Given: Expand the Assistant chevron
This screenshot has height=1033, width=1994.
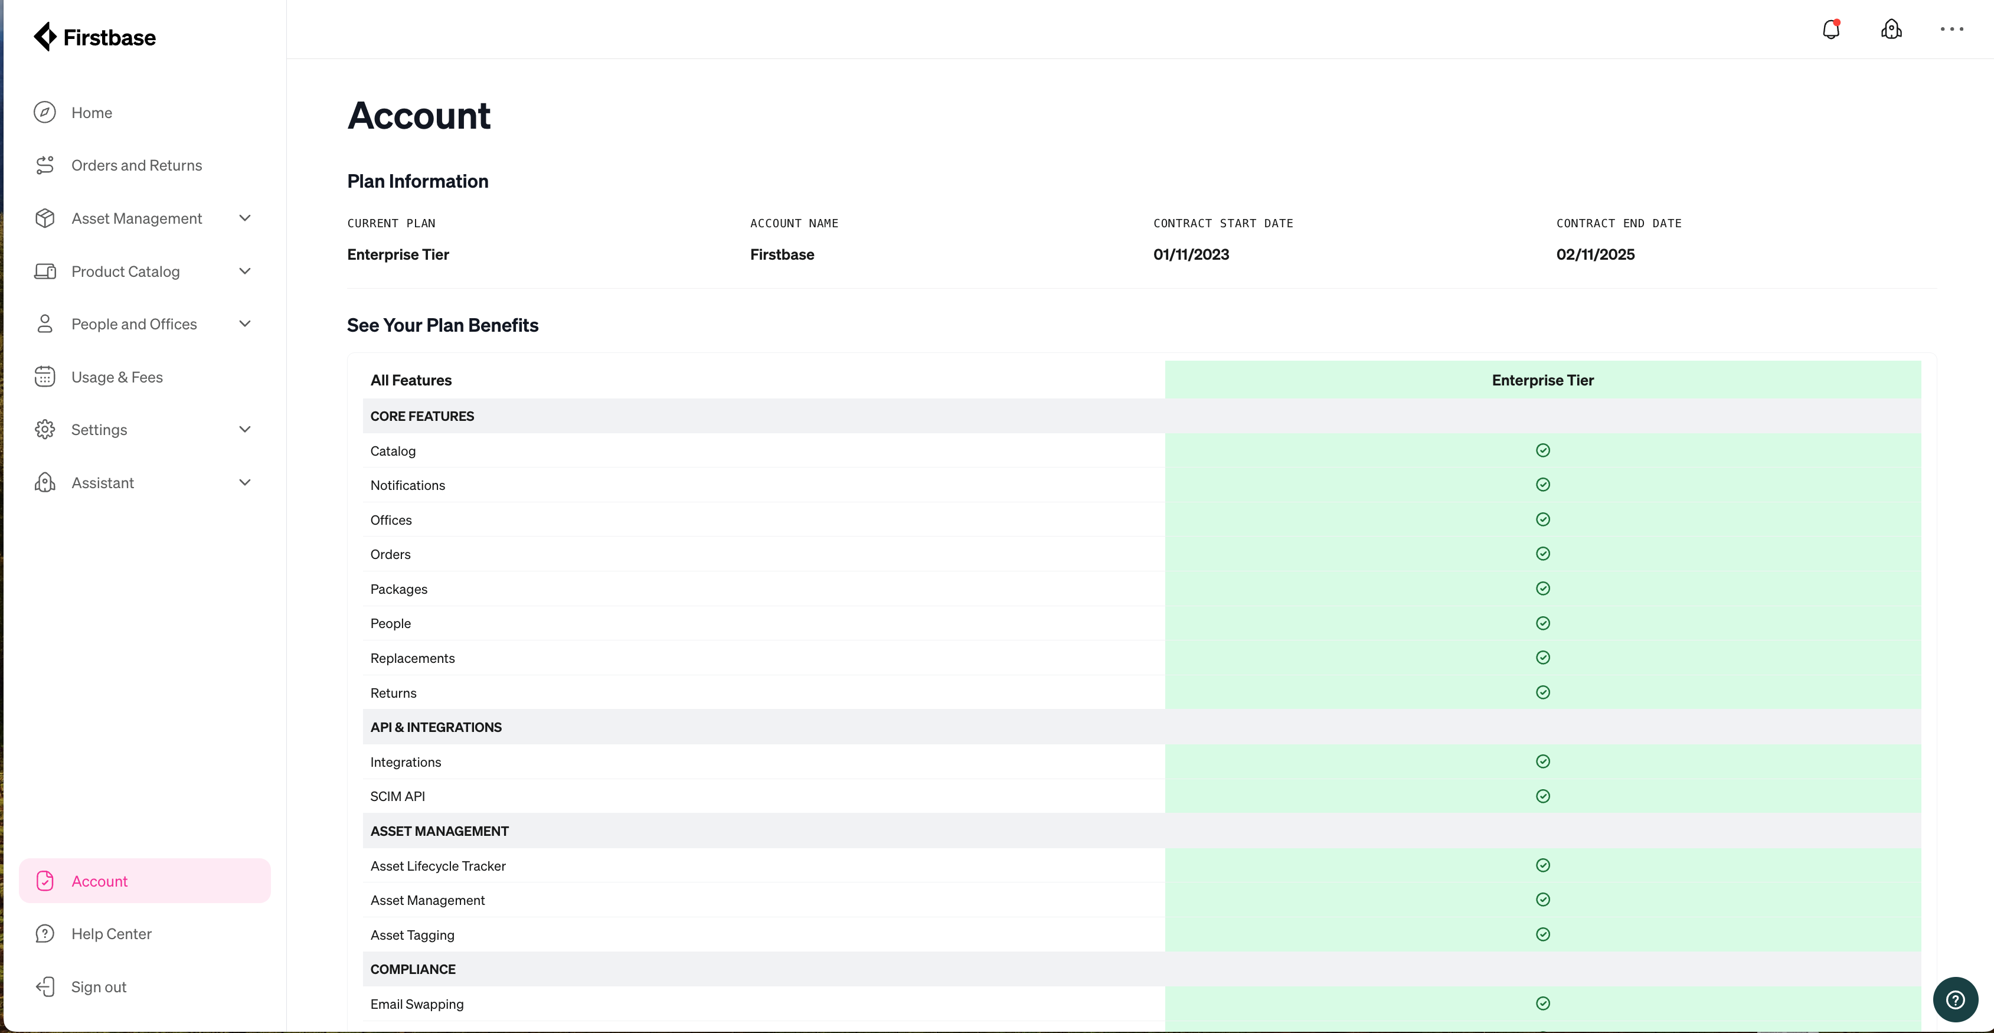Looking at the screenshot, I should [x=244, y=482].
